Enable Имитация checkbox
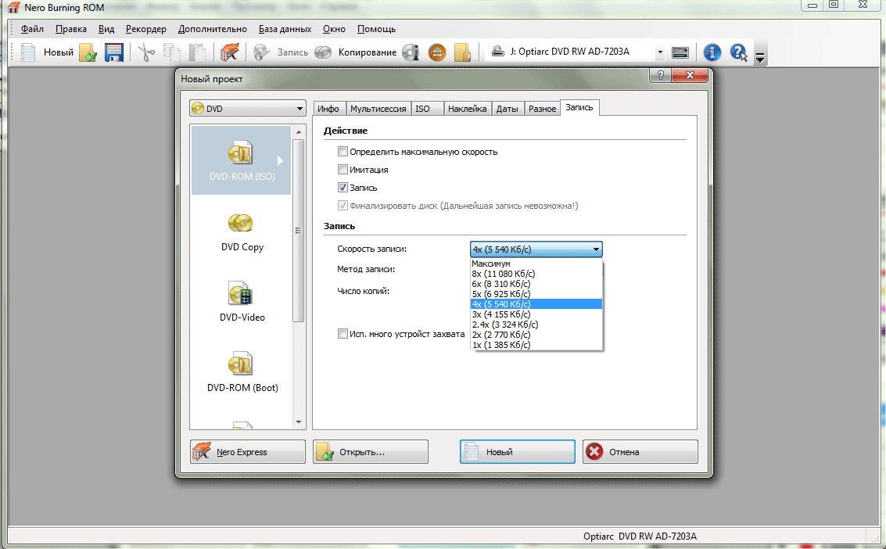The image size is (886, 549). 343,170
